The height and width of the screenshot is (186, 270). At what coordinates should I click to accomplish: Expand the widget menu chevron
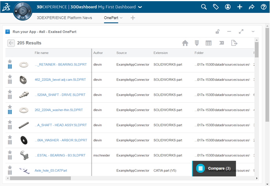tap(253, 32)
